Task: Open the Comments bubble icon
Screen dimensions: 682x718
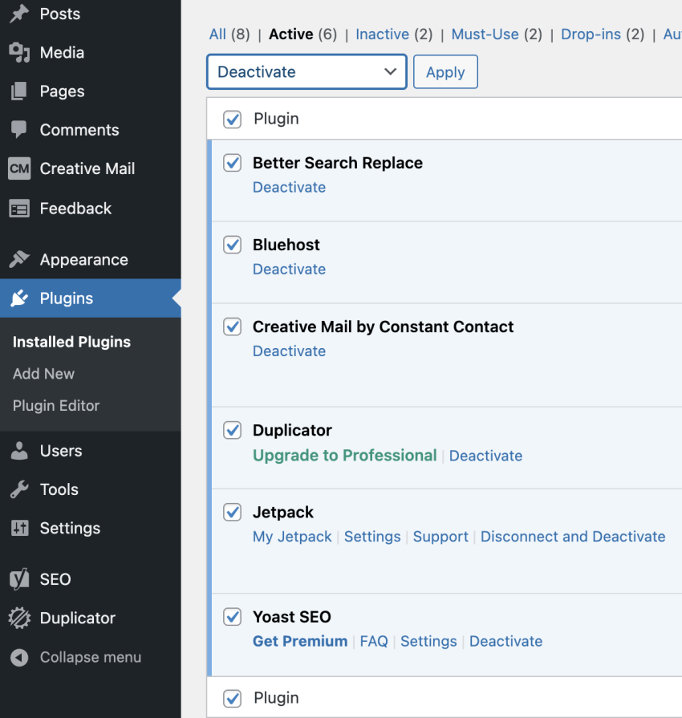Action: coord(18,129)
